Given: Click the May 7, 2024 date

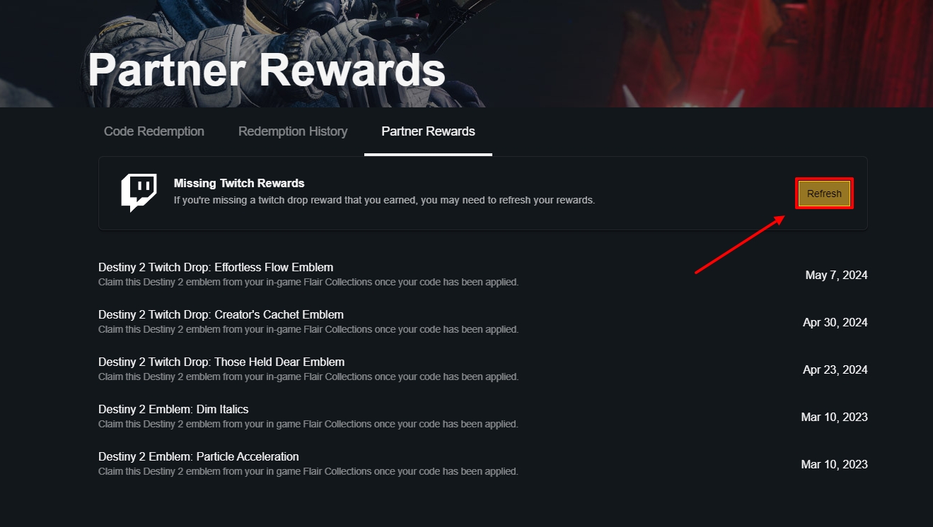Looking at the screenshot, I should 836,275.
